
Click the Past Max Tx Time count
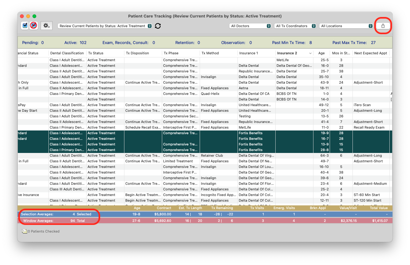tap(373, 43)
